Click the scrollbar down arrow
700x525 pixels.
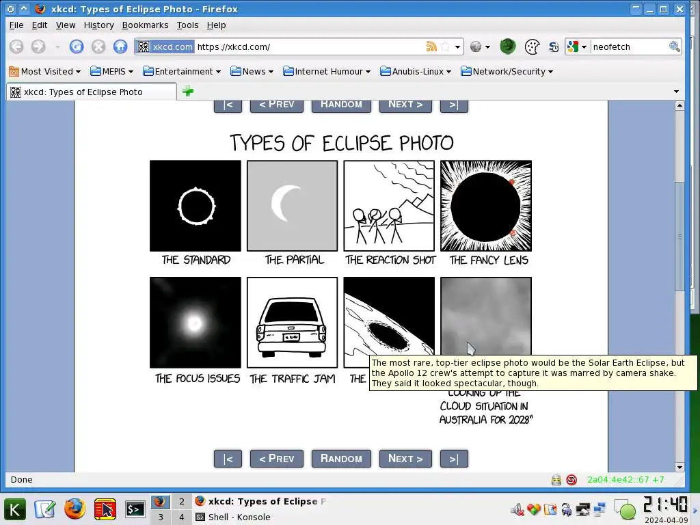[679, 467]
